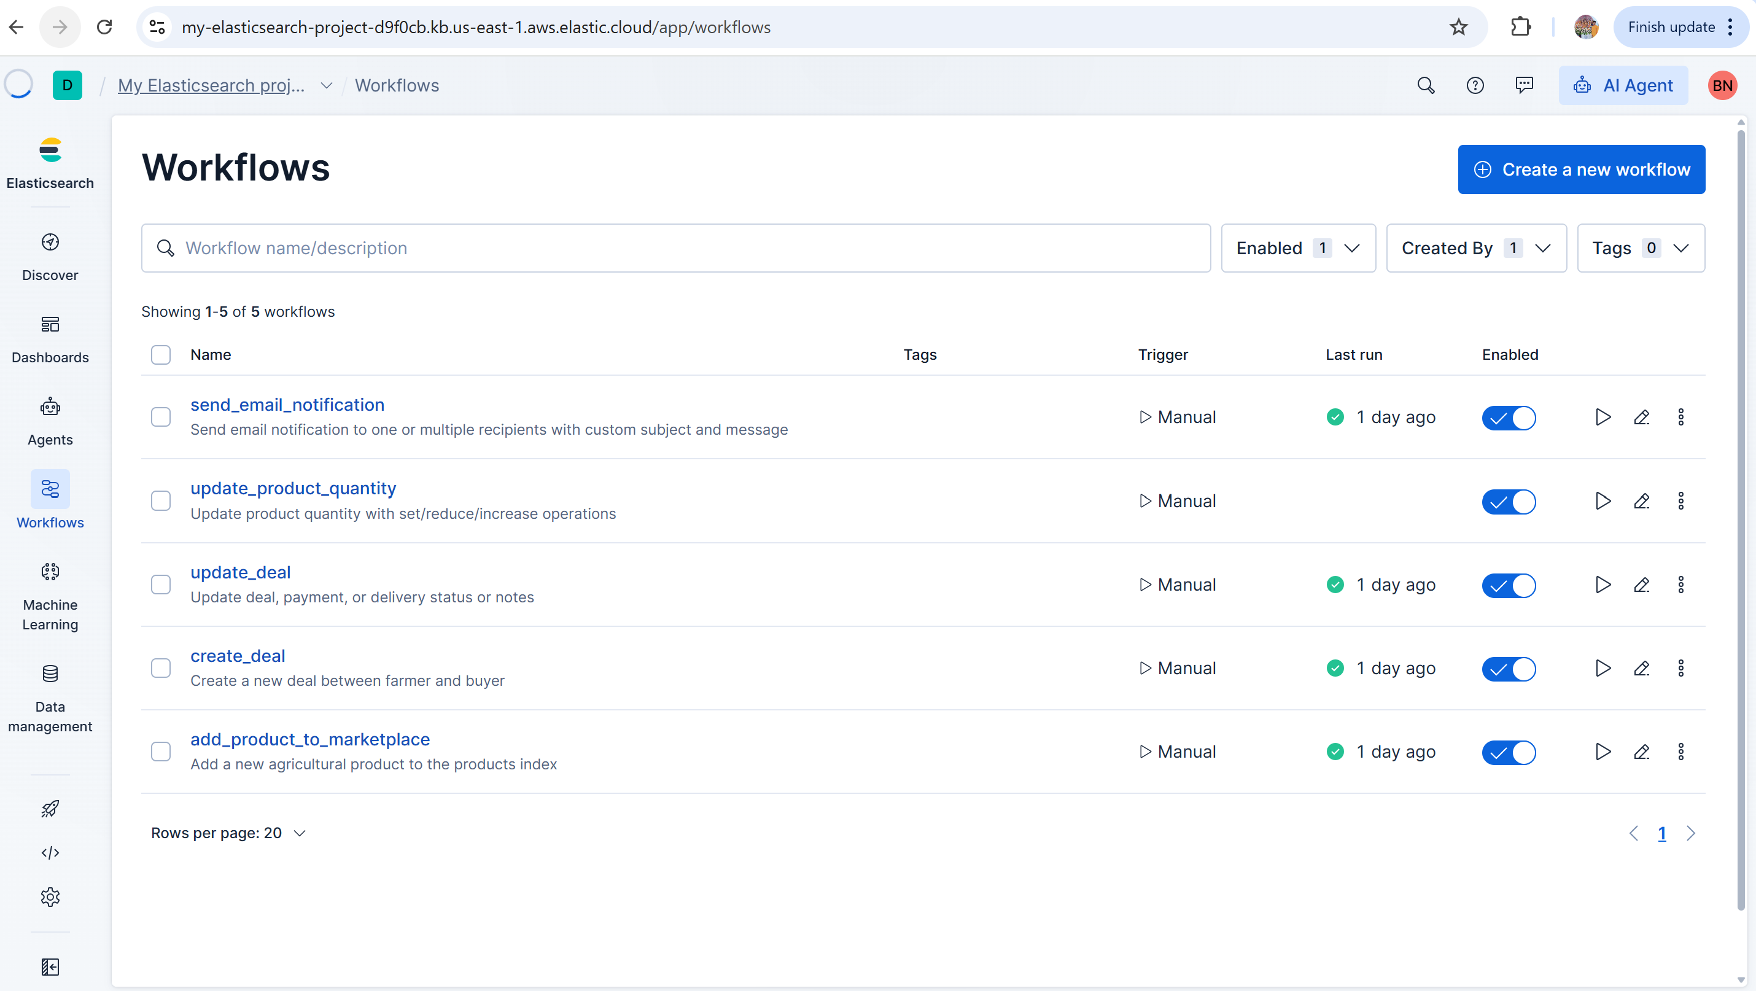Change rows per page setting
Screen dimensions: 1756x991
point(228,833)
